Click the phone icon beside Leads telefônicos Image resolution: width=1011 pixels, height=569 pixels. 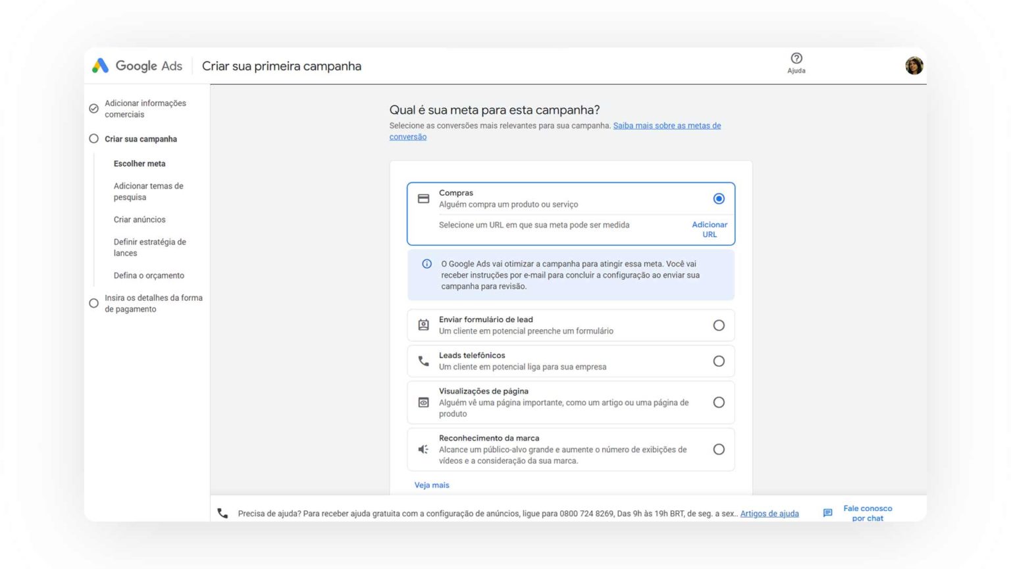tap(423, 361)
